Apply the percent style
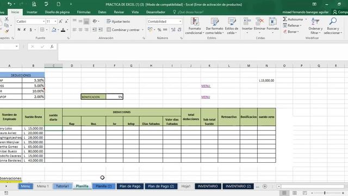The image size is (348, 196). point(159,29)
